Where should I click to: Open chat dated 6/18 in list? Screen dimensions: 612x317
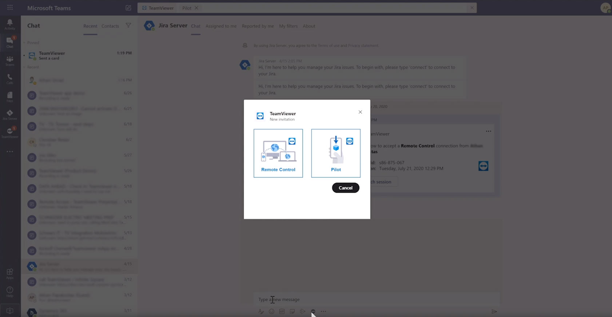pyautogui.click(x=80, y=127)
